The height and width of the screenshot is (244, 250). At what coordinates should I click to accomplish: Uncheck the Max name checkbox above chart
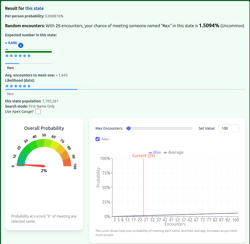98,139
